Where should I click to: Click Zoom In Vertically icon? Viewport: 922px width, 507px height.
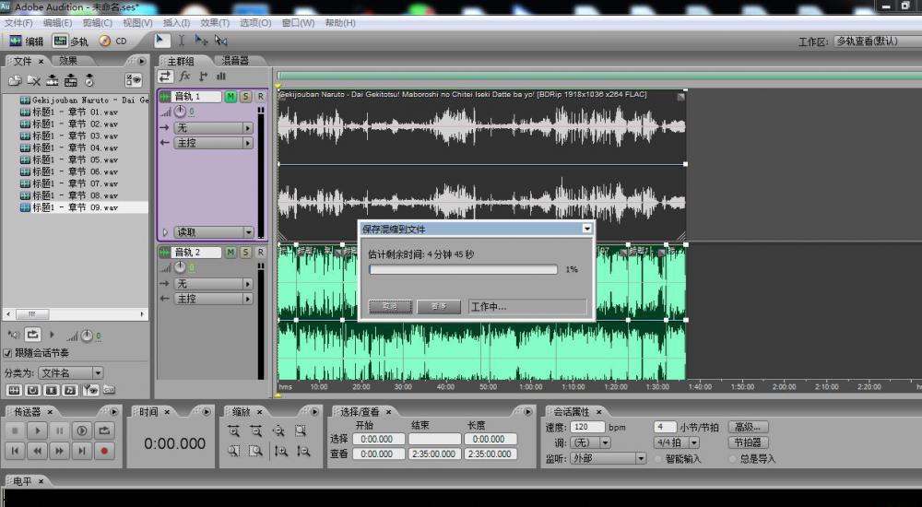tap(281, 452)
